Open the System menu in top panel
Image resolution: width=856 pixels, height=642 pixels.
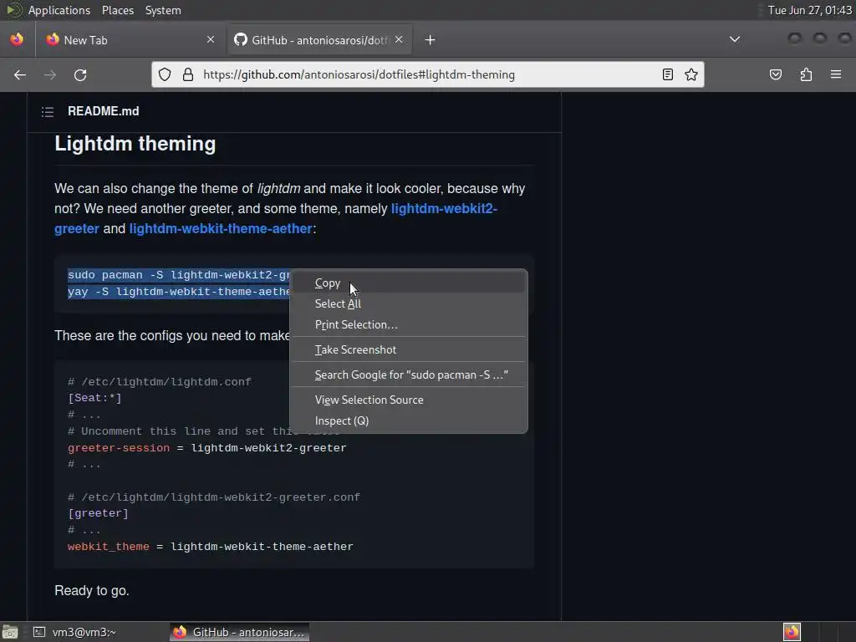coord(163,10)
